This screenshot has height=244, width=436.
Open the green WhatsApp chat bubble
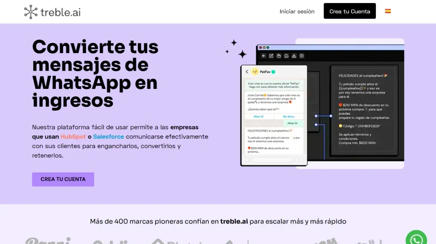coord(416,239)
